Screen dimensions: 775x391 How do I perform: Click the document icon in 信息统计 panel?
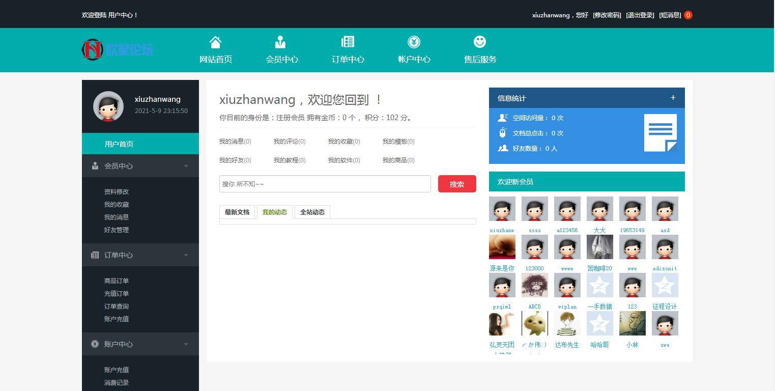(661, 132)
